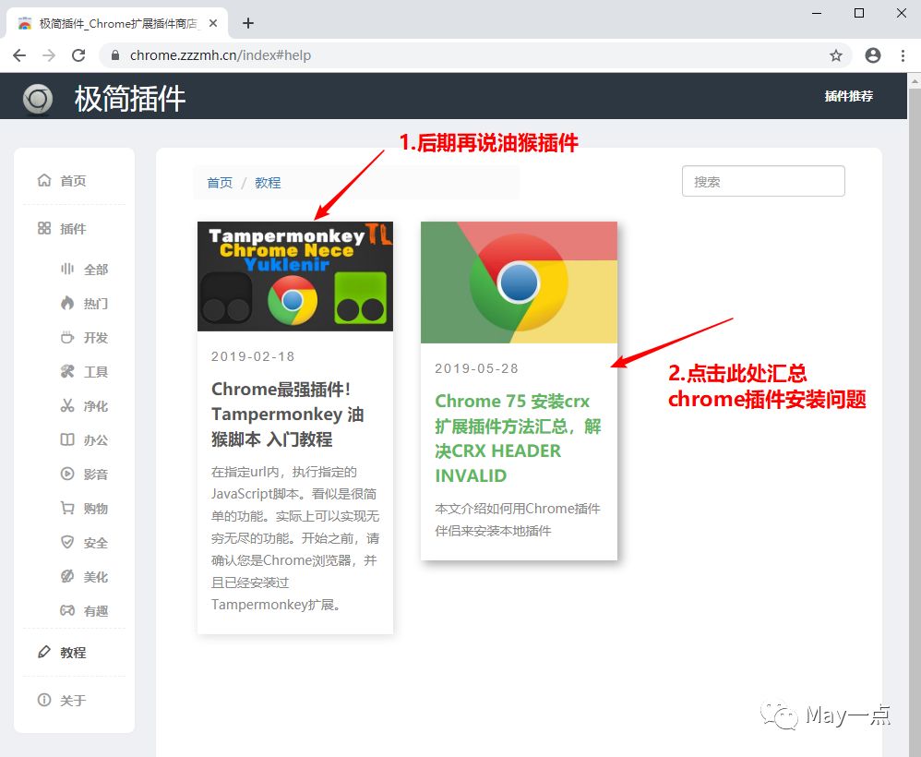
Task: Click the bars icon beside 全部
Action: tap(67, 269)
